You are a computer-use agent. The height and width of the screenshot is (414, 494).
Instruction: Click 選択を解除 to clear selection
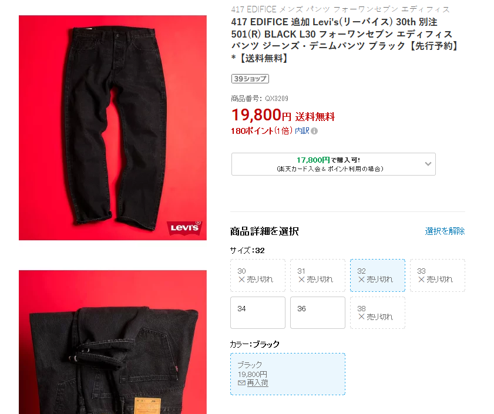(x=445, y=231)
